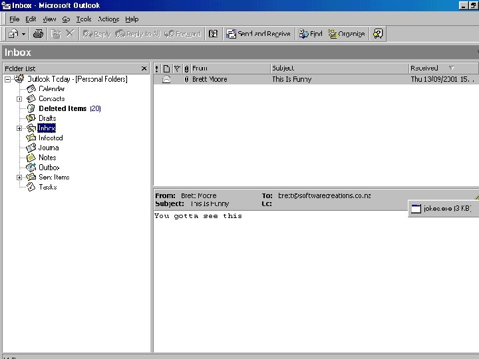This screenshot has height=359, width=479.
Task: Open the Actions menu
Action: [108, 19]
